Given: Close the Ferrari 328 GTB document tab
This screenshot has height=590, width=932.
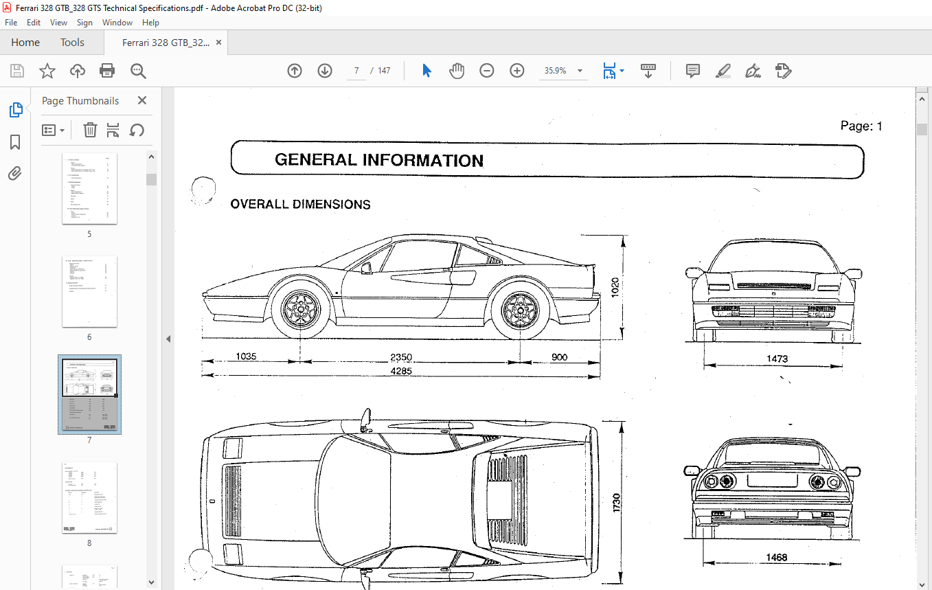Looking at the screenshot, I should [x=218, y=43].
